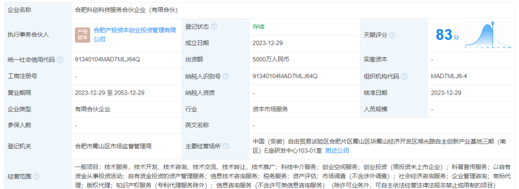Click the credit code 91340104MAD7MLJ64Q under 统一社会信用代码
This screenshot has height=189, width=519.
(x=108, y=60)
